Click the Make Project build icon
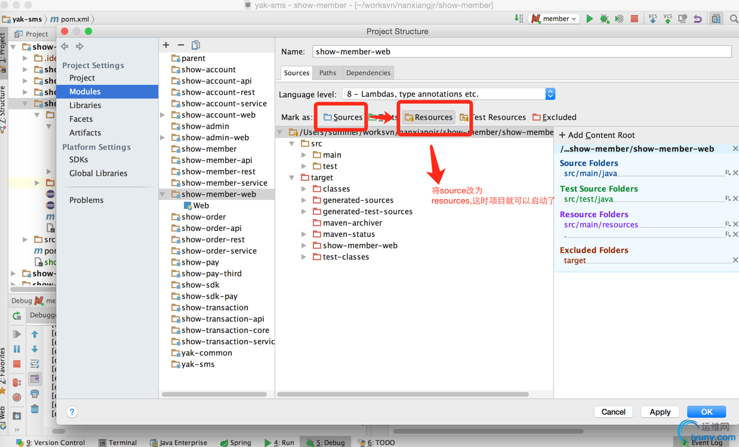This screenshot has width=739, height=447. 519,19
